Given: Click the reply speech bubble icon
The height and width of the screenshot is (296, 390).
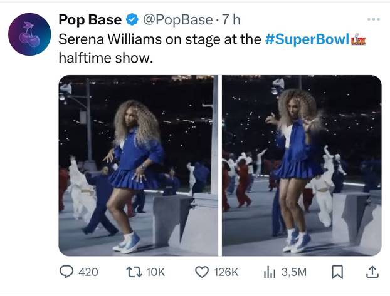Looking at the screenshot, I should (x=66, y=272).
